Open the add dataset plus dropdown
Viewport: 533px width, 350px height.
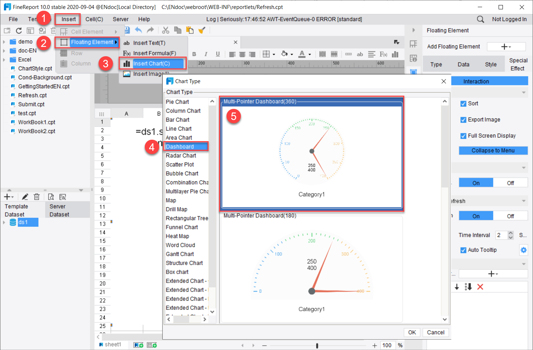(9, 197)
